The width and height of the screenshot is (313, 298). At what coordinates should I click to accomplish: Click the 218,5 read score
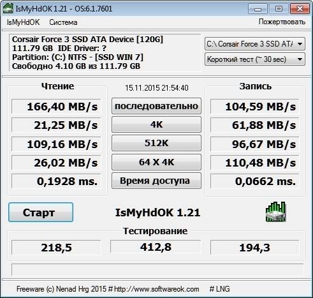[56, 248]
